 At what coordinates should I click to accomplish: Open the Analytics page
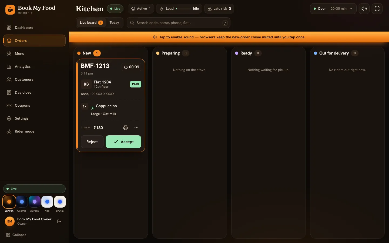34,66
